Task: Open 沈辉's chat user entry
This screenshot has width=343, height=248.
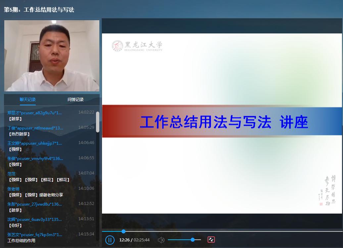Action: [34, 219]
